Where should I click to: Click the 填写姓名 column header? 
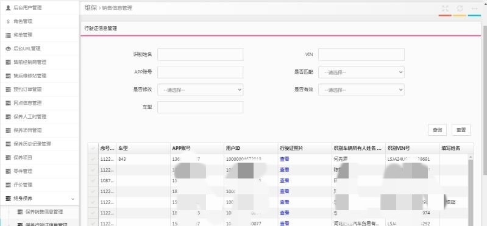[457, 149]
